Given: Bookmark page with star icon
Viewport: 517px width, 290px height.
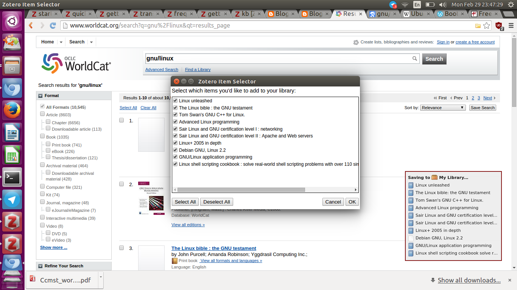Looking at the screenshot, I should [487, 26].
